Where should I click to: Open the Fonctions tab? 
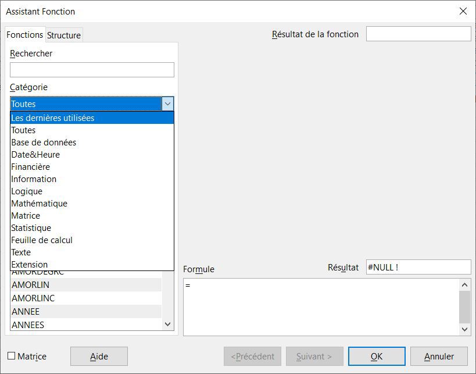tap(25, 35)
